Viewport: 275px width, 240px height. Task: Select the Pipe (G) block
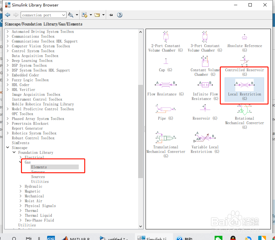coord(166,112)
